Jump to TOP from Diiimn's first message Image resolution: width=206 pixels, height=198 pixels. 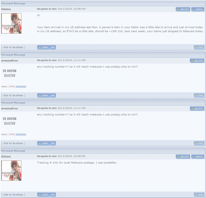pos(199,47)
